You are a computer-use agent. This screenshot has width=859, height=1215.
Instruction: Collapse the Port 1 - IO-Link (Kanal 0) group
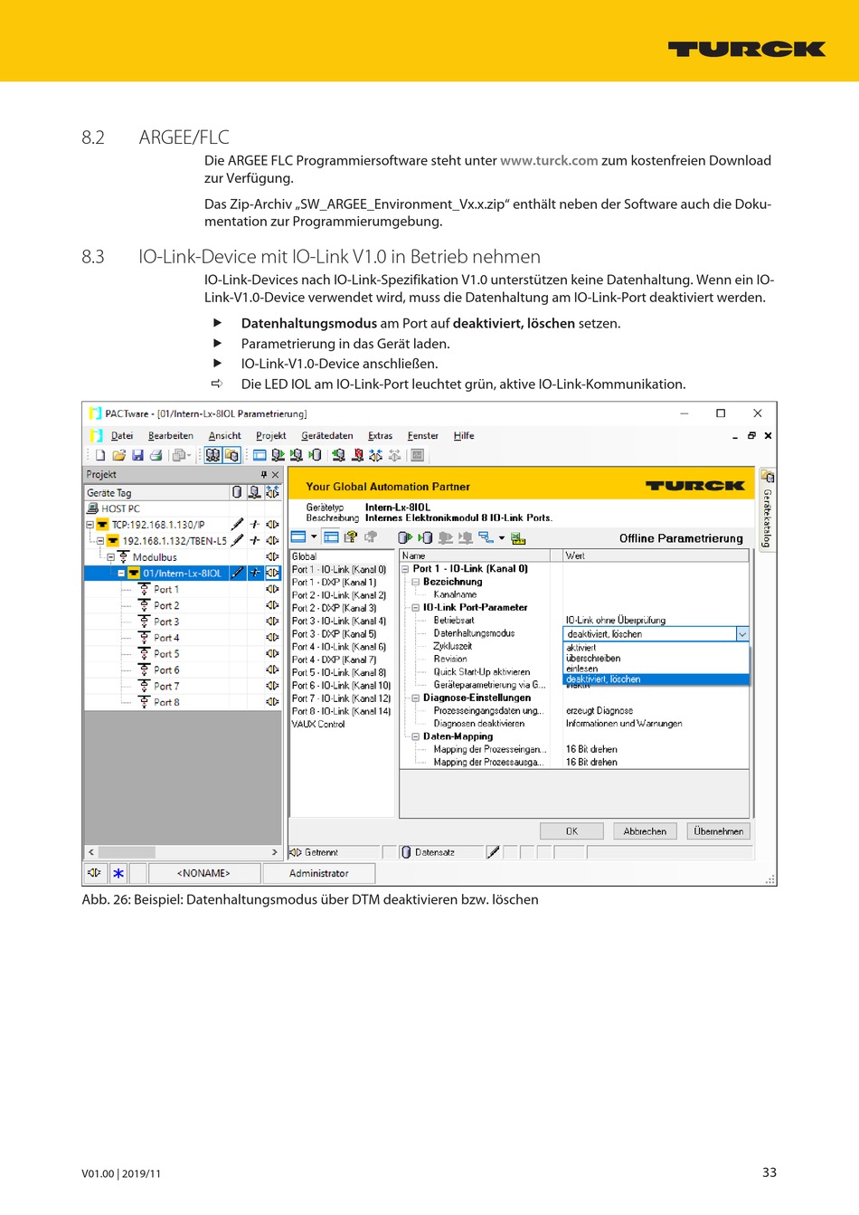tap(406, 569)
